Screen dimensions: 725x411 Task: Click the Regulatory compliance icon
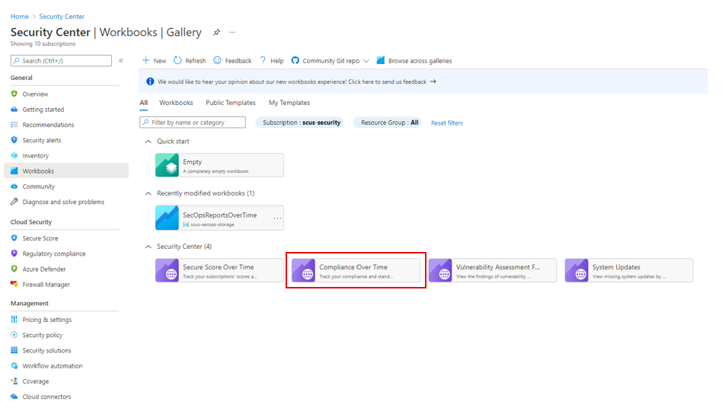14,253
